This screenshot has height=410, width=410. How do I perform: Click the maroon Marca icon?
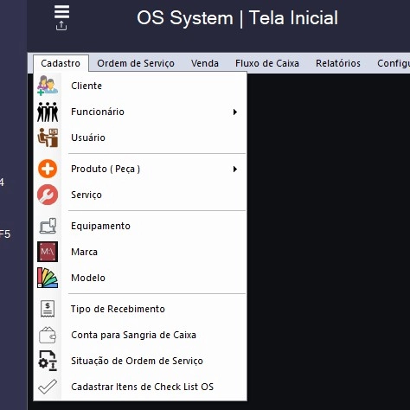(48, 252)
